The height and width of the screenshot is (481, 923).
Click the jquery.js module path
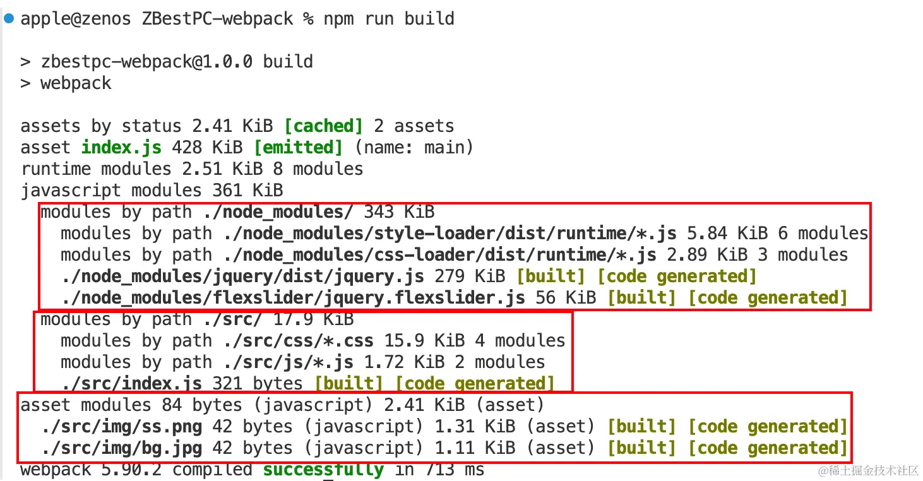(x=242, y=276)
